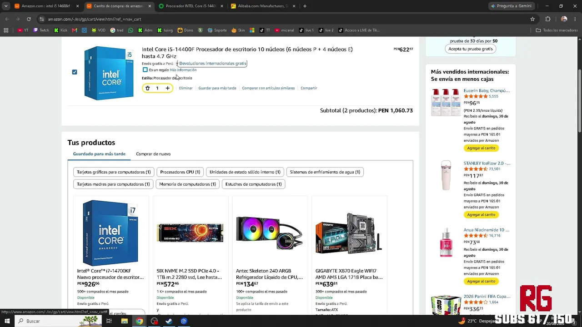Open the 2026 Panini FIFA Copa product link
This screenshot has height=327, width=582.
pyautogui.click(x=487, y=297)
